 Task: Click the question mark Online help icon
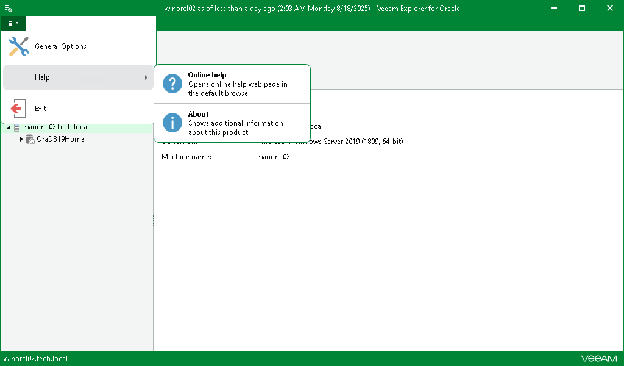pyautogui.click(x=172, y=84)
